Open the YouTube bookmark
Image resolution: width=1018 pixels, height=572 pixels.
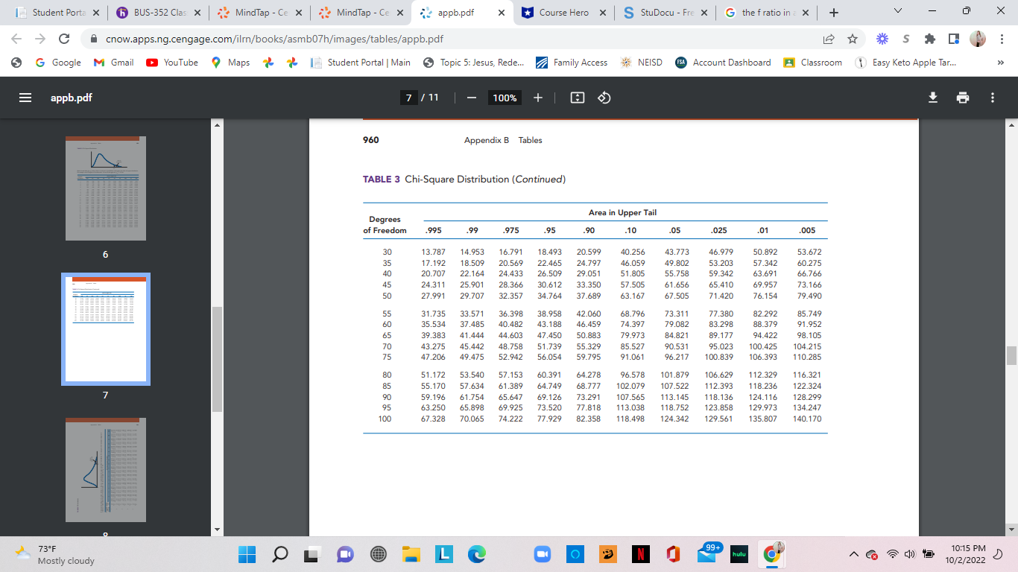tap(173, 63)
